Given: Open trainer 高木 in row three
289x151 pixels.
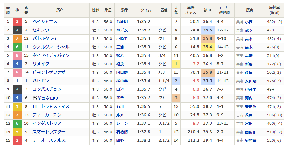Looking at the screenshot, I should pyautogui.click(x=249, y=39).
